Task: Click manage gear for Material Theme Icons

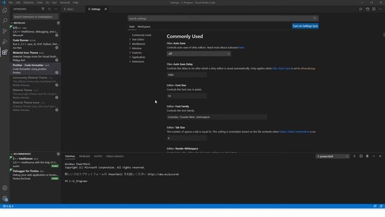Action: (57, 110)
